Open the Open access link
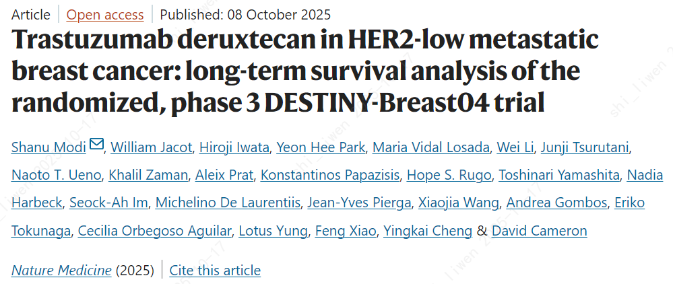673x284 pixels. [105, 14]
